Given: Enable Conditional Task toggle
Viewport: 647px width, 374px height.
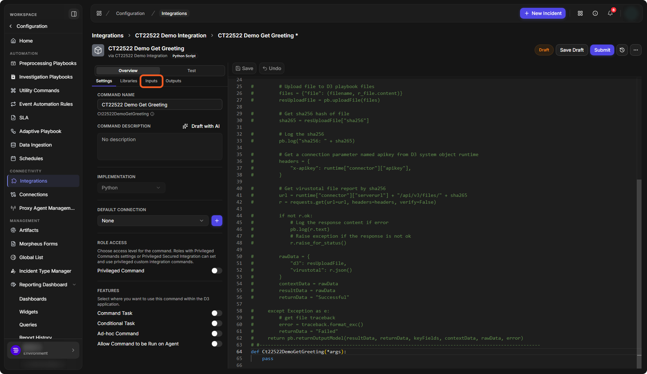Looking at the screenshot, I should pos(217,323).
